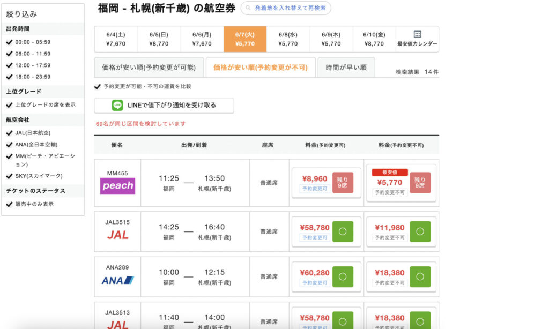Click the calendar icon for lowest fares

[417, 34]
